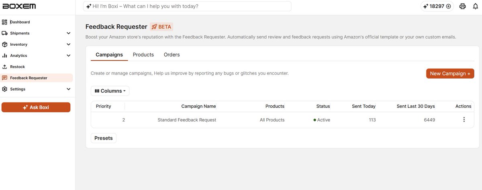The height and width of the screenshot is (190, 482).
Task: Click the sparkle icon in the Boxi search bar
Action: coord(89,6)
